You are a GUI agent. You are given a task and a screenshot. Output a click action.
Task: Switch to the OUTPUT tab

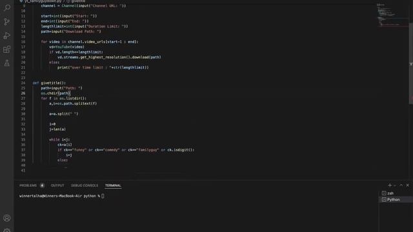pyautogui.click(x=57, y=186)
